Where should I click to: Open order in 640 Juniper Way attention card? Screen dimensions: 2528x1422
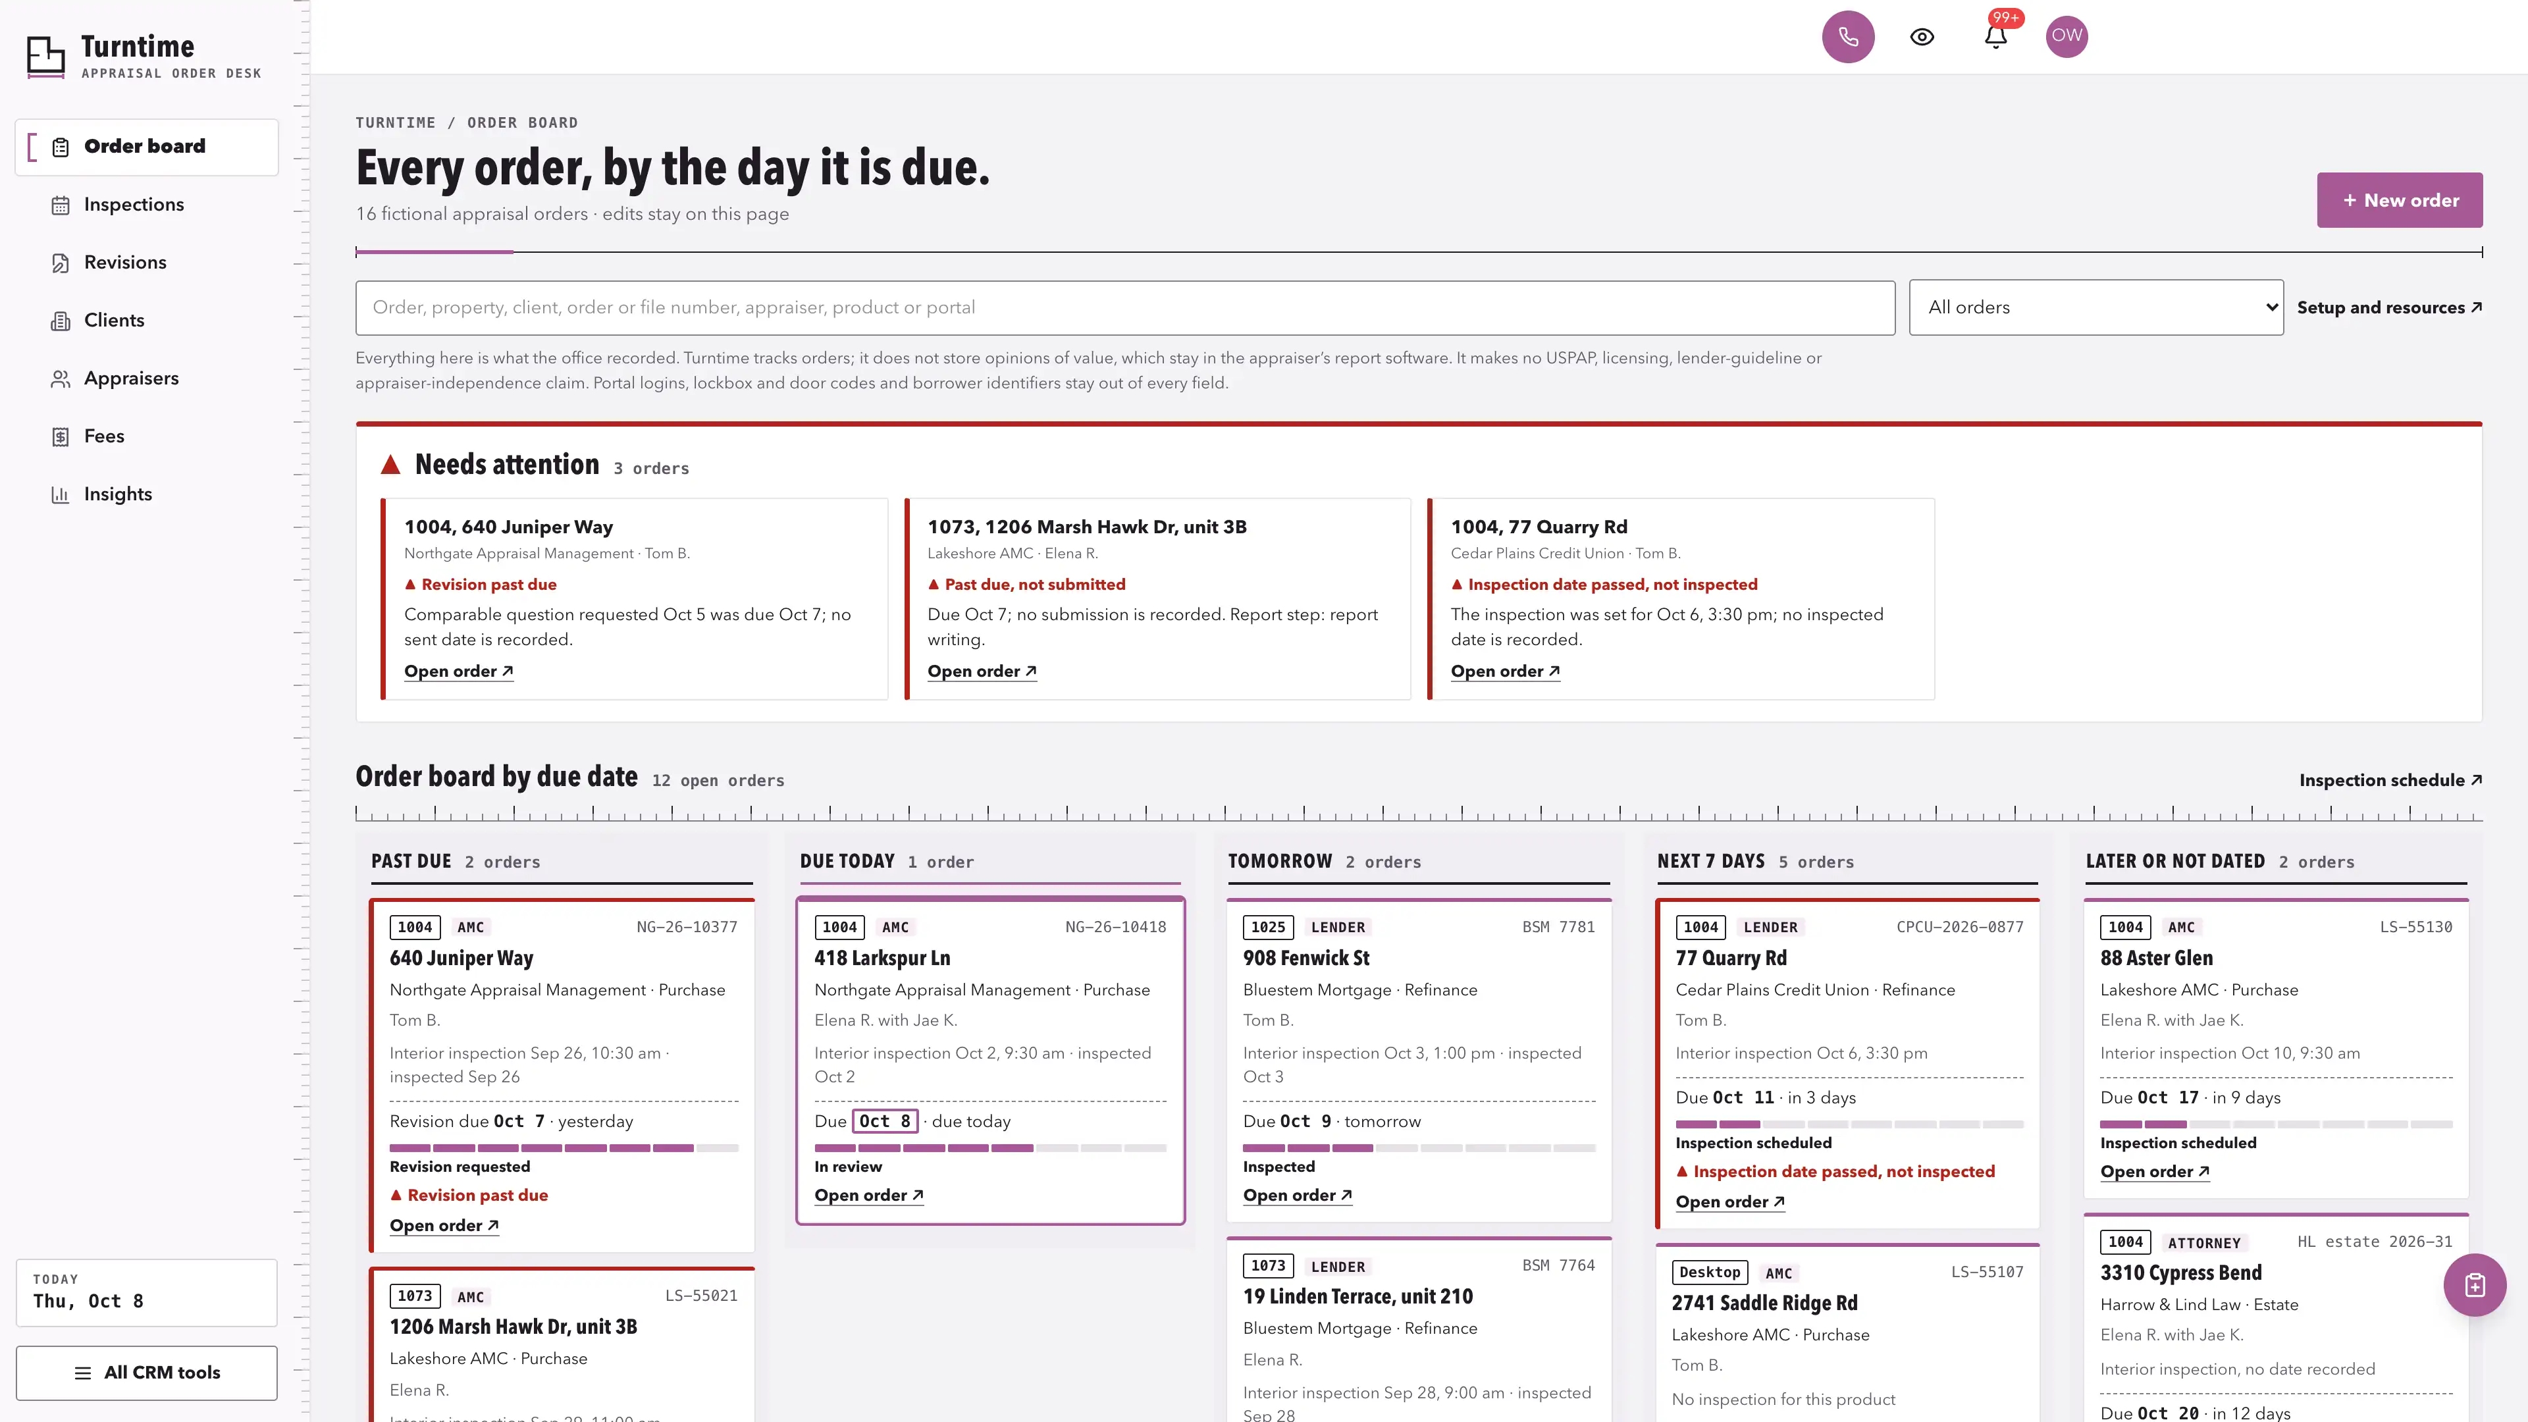click(x=458, y=671)
